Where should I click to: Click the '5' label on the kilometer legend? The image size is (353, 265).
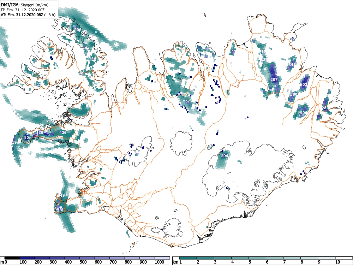[250, 262]
